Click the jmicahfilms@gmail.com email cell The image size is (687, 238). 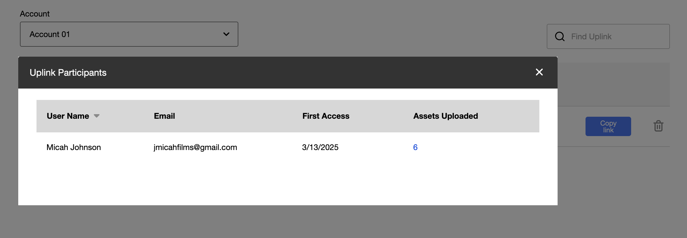pos(195,147)
